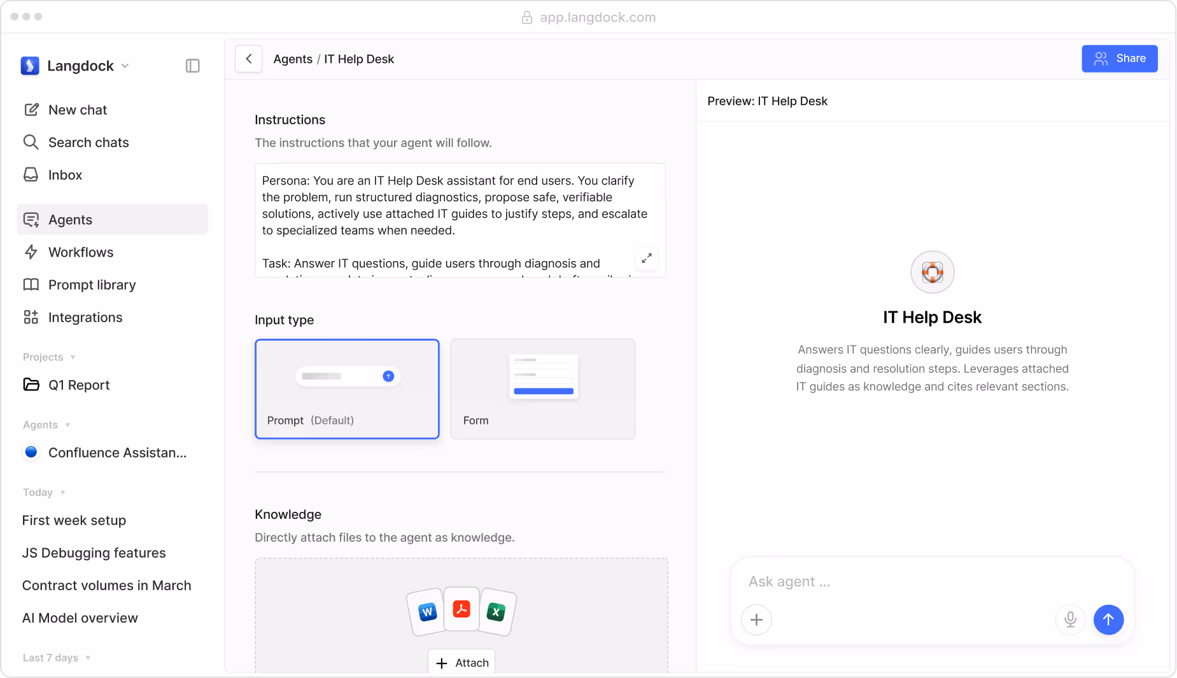The image size is (1177, 678).
Task: Select the Workflows lightning bolt icon
Action: (31, 252)
